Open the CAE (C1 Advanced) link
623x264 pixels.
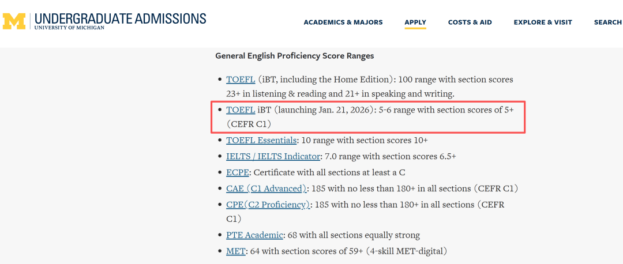266,188
